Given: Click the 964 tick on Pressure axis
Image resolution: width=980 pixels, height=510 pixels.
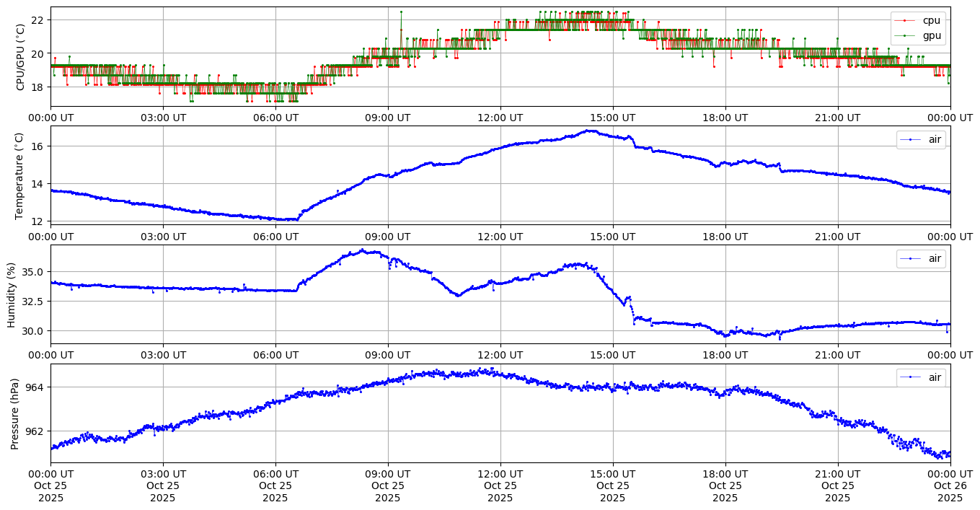Looking at the screenshot, I should click(x=35, y=387).
